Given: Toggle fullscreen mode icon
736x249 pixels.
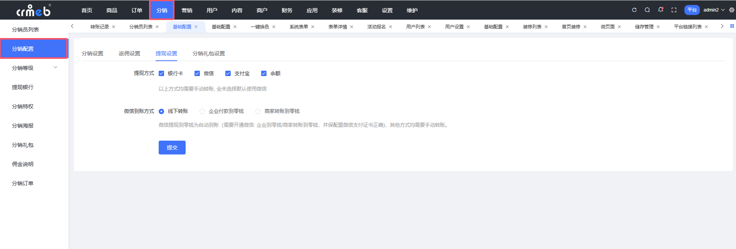Looking at the screenshot, I should pyautogui.click(x=674, y=10).
